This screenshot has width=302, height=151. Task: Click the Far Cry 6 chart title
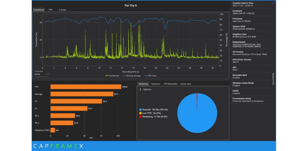[131, 5]
